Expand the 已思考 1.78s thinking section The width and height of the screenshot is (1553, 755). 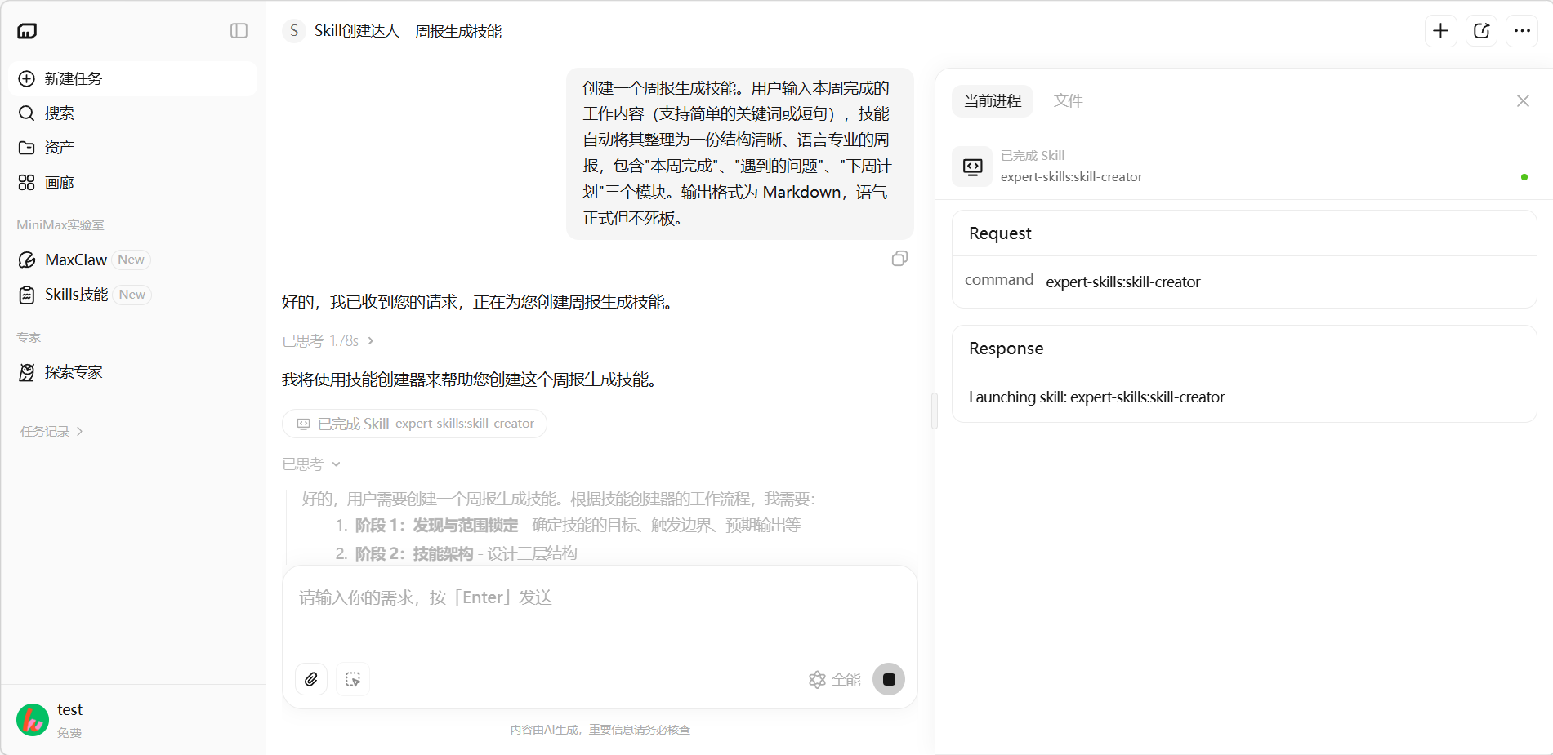(328, 341)
